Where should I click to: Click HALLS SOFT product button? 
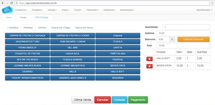pyautogui.click(x=118, y=72)
